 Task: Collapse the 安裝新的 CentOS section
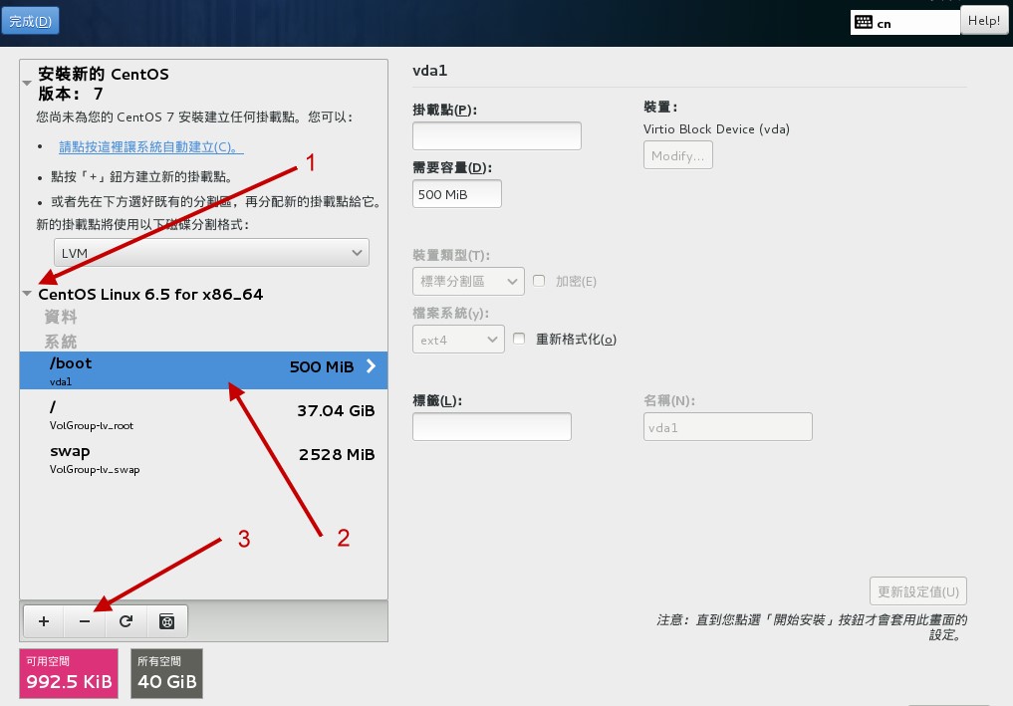click(x=26, y=85)
